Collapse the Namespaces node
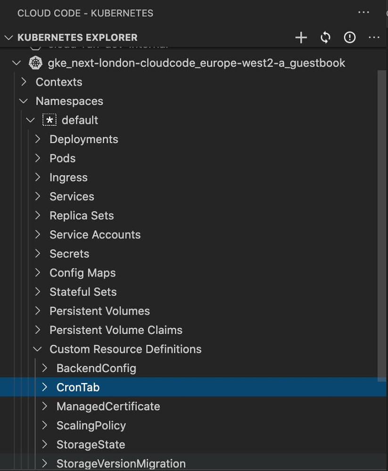Screen dimensions: 388x471 pos(24,101)
